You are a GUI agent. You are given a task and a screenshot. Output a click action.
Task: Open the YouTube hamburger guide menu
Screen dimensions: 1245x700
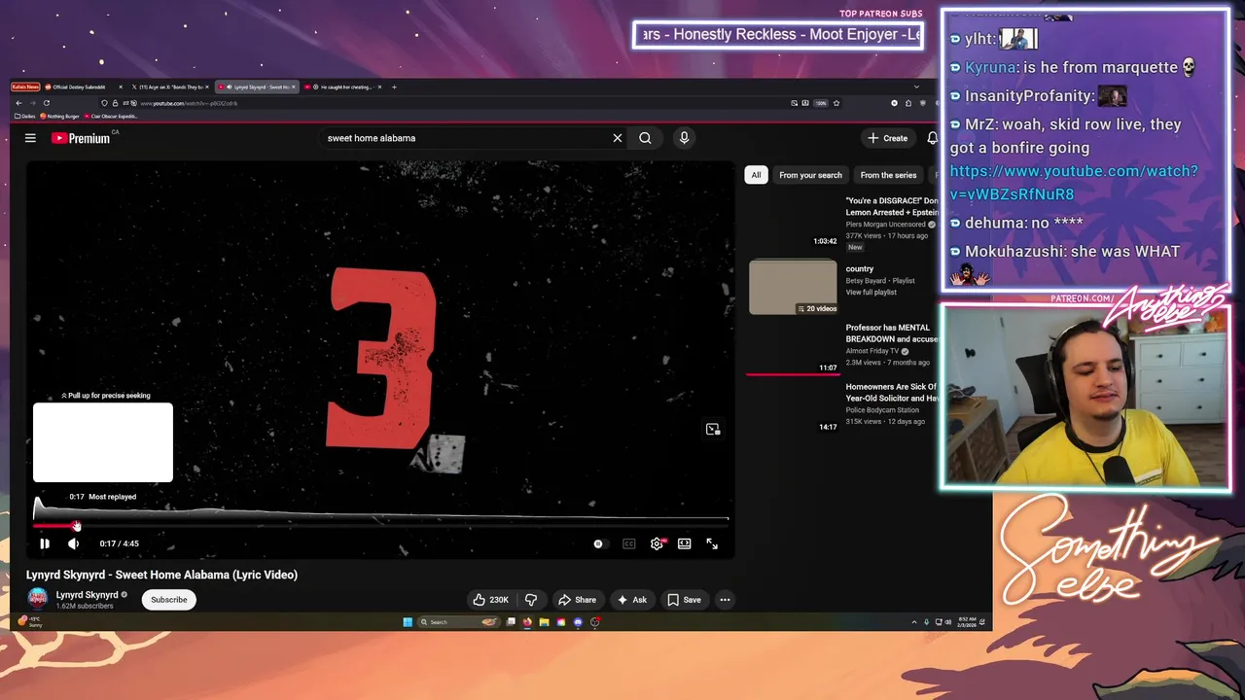tap(30, 138)
